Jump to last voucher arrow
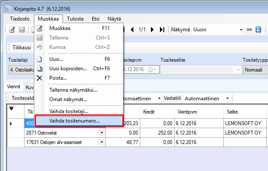The height and width of the screenshot is (171, 268). click(162, 30)
